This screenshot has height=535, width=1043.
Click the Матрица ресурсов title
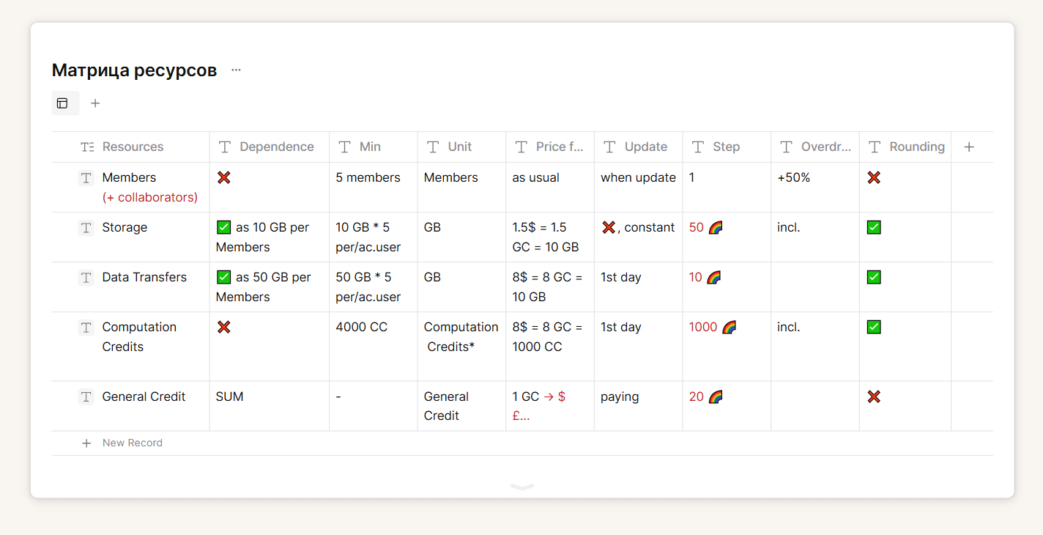tap(134, 70)
